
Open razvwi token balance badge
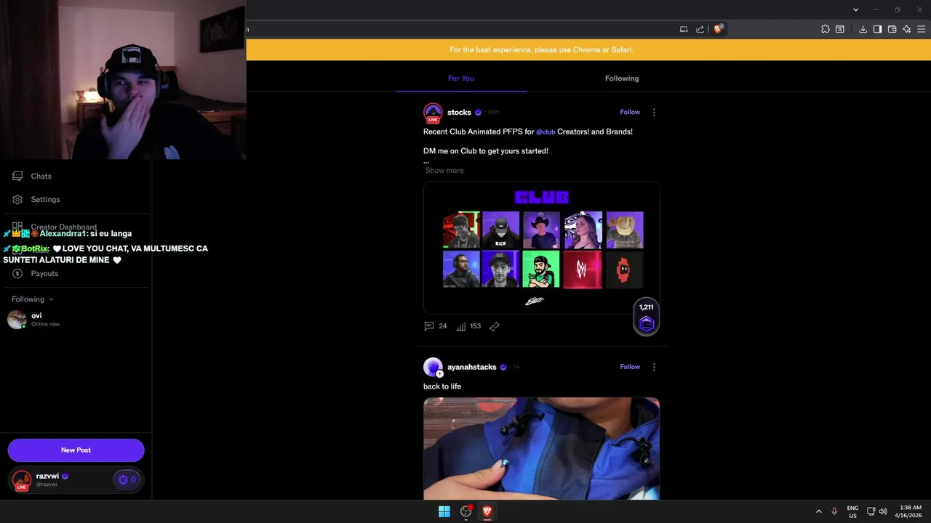point(127,479)
